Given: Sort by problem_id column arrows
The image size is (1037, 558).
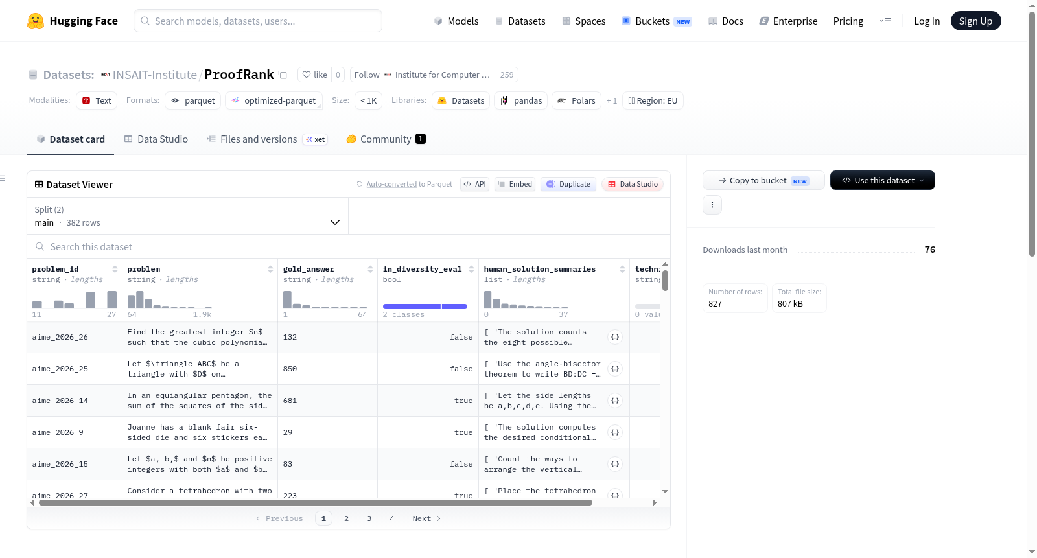Looking at the screenshot, I should (115, 269).
